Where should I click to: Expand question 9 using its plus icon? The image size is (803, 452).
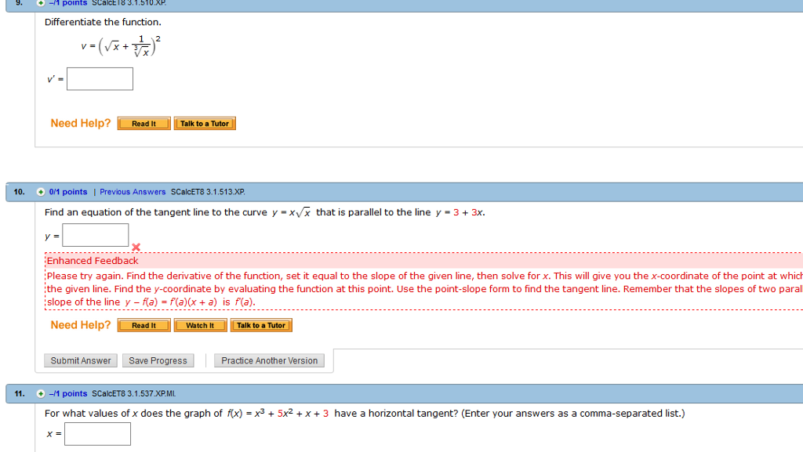(39, 3)
